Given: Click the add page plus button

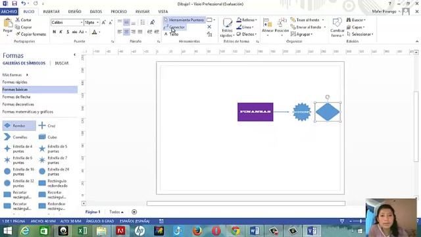Looking at the screenshot, I should pos(134,212).
